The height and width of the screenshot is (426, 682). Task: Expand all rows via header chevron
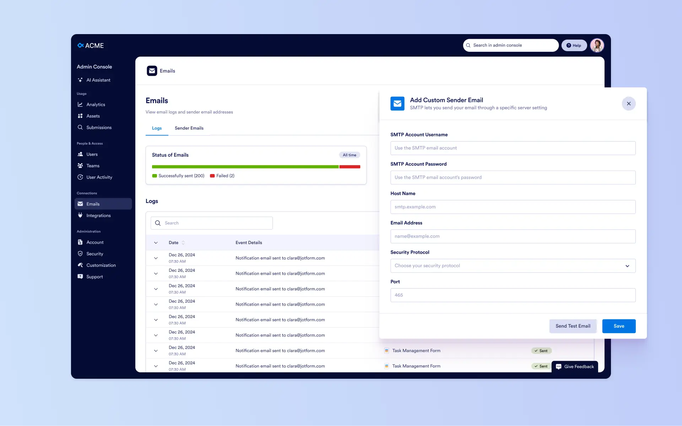[156, 243]
